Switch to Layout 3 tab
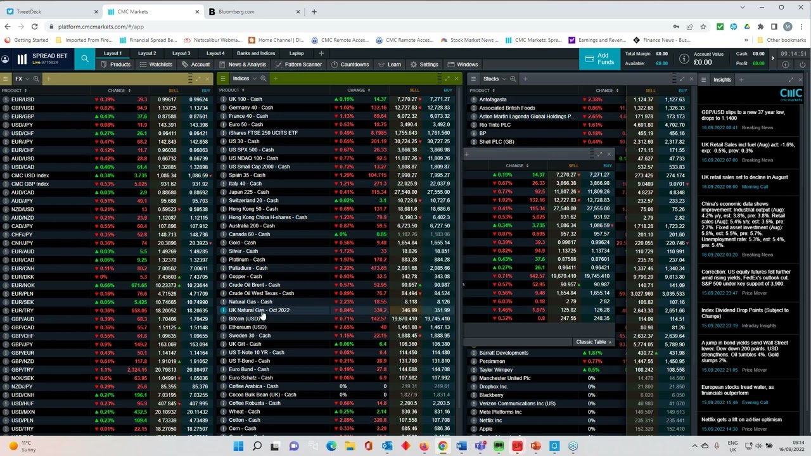Viewport: 811px width, 456px height. click(181, 53)
